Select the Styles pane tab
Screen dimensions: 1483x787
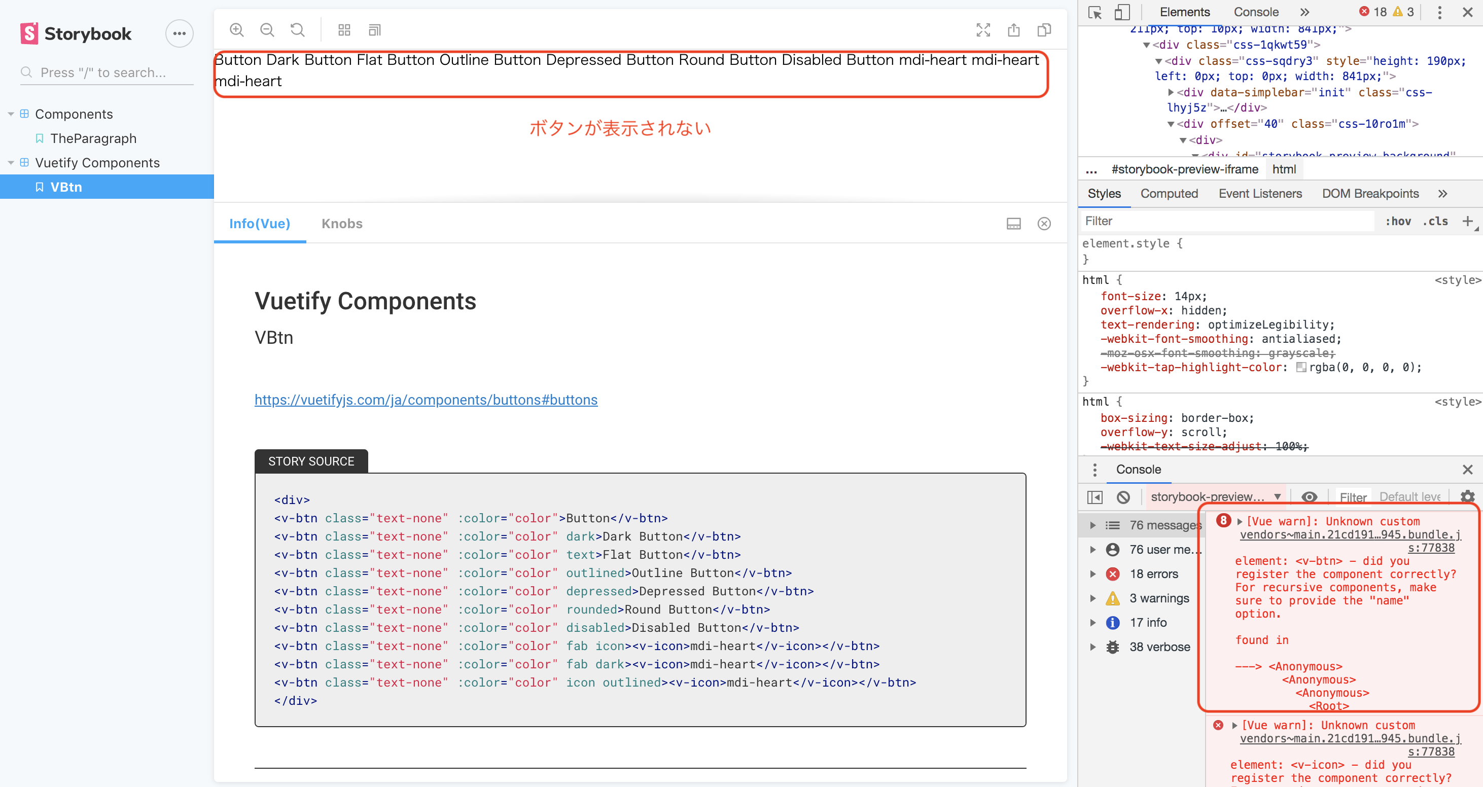tap(1104, 194)
